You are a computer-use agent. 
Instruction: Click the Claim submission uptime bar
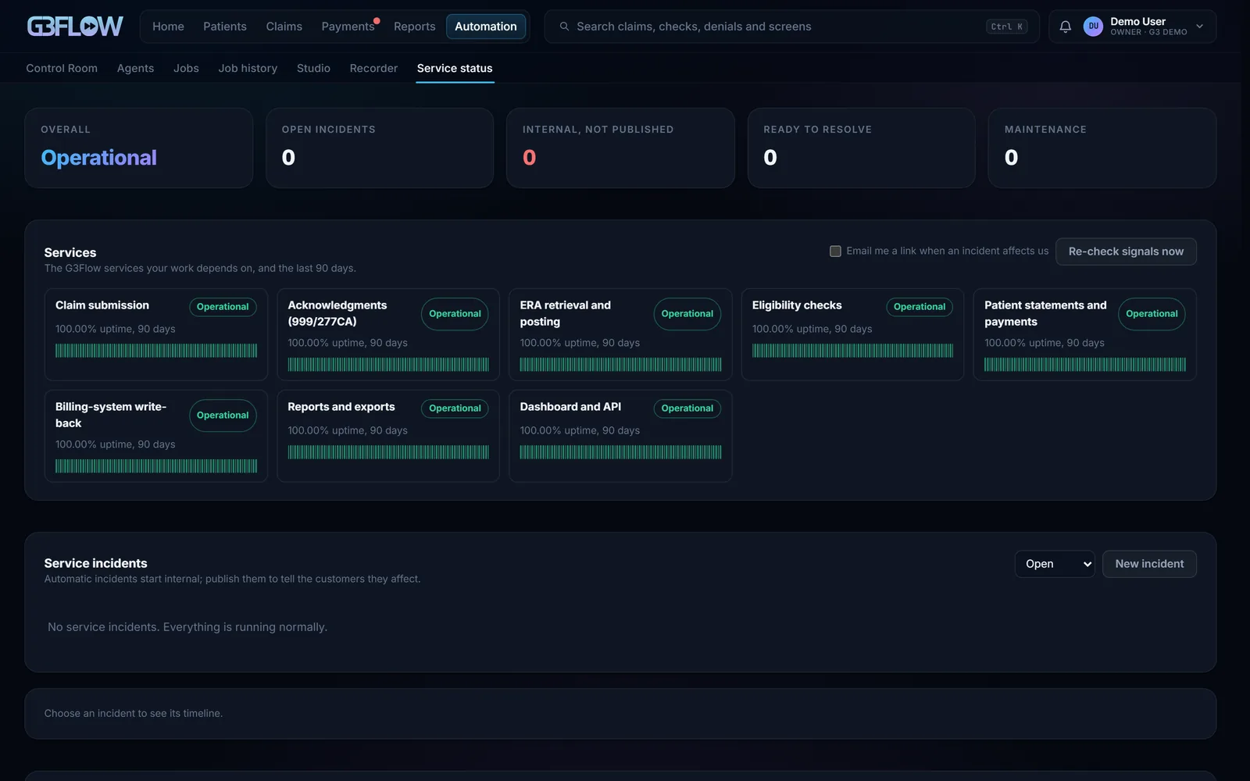click(x=156, y=351)
